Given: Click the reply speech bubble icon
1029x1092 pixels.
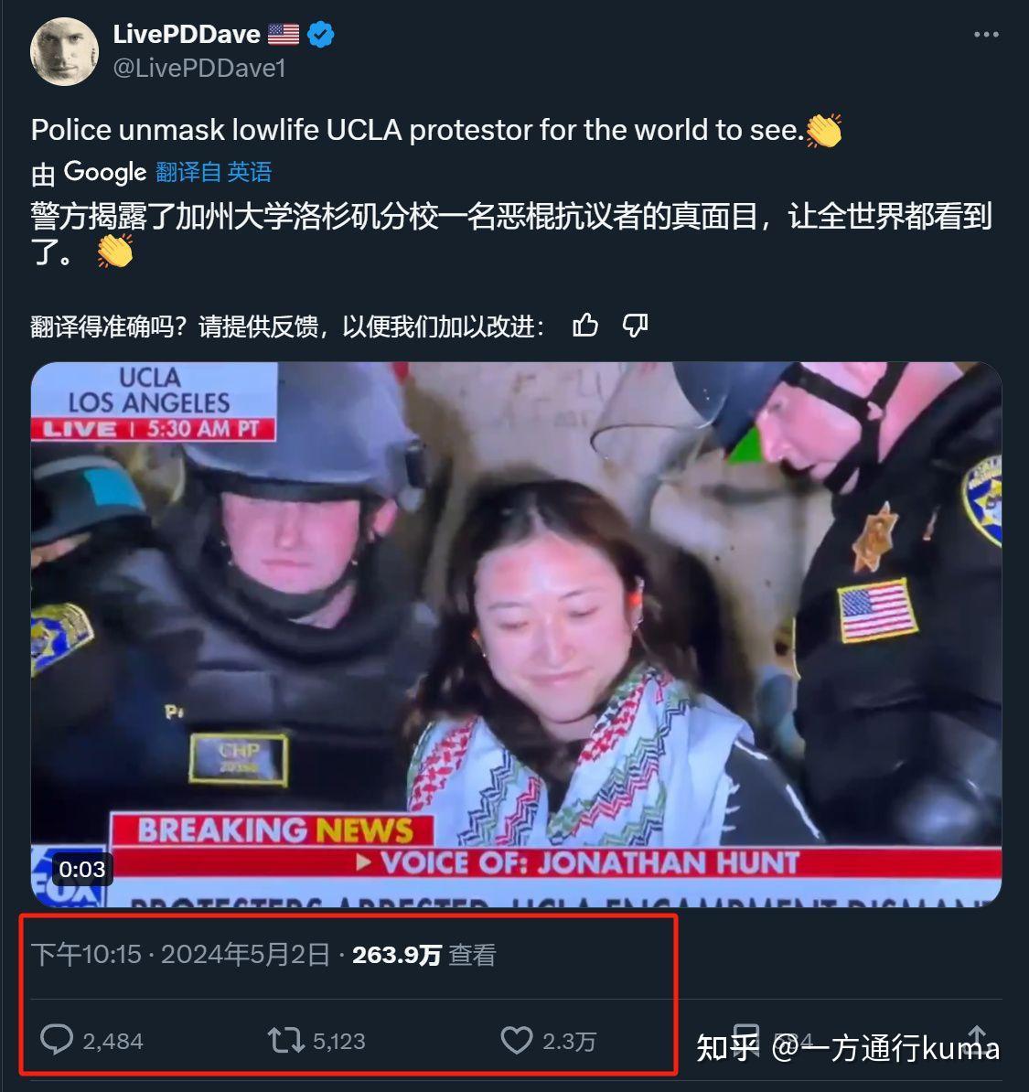Looking at the screenshot, I should point(57,1040).
